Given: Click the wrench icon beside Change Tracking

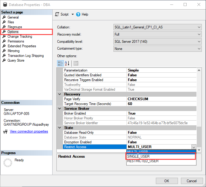Looking at the screenshot, I should pyautogui.click(x=4, y=37).
